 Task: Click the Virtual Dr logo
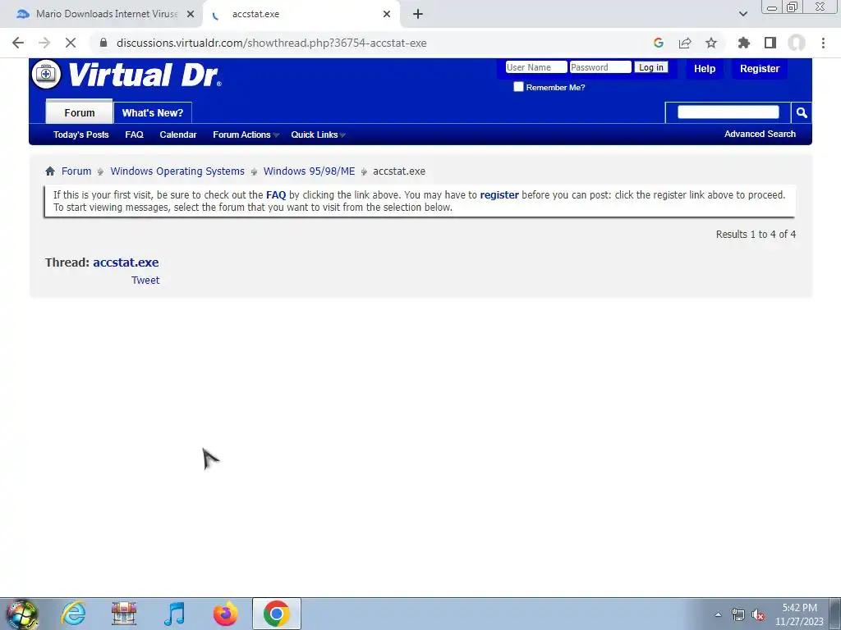click(x=126, y=75)
